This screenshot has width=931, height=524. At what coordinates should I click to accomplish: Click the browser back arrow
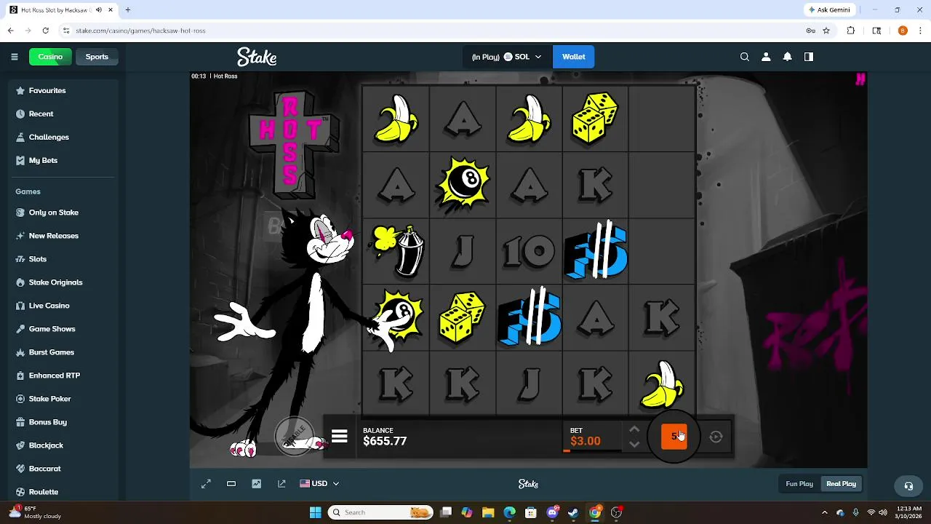pyautogui.click(x=10, y=31)
